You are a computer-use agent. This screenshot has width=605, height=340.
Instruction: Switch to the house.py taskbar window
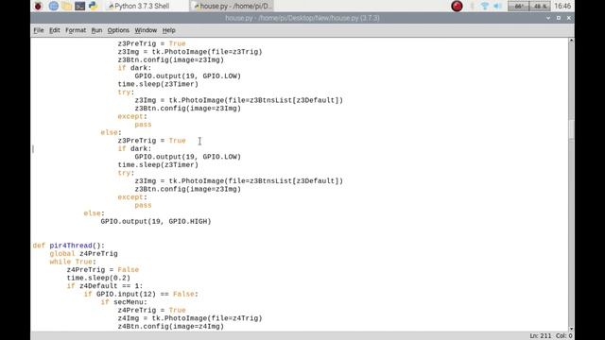tap(233, 6)
